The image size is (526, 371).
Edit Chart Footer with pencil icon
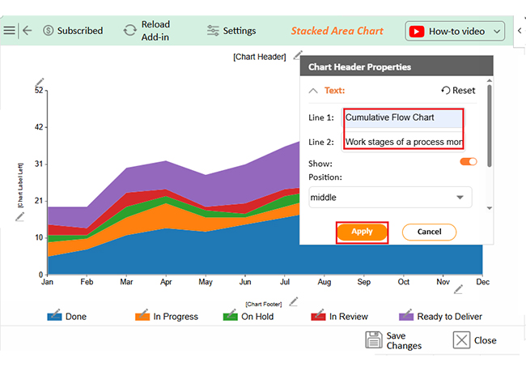pos(294,301)
